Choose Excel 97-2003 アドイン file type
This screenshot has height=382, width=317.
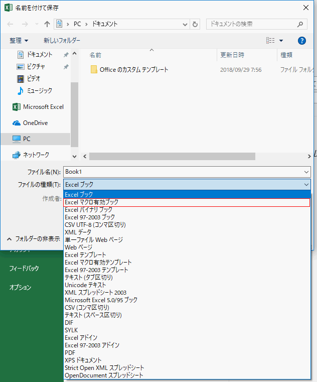point(187,345)
